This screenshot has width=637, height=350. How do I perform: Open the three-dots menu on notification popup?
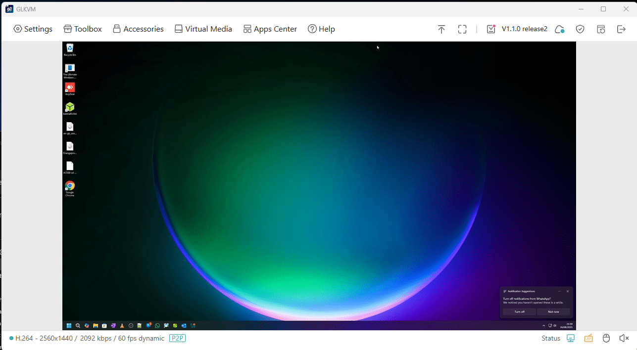559,291
